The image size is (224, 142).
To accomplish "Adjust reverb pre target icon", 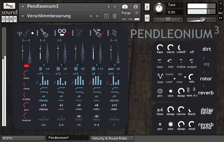I will click(x=160, y=91).
